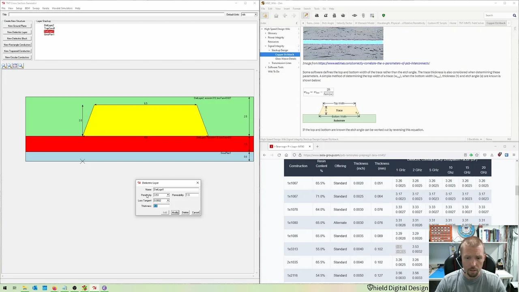Select Glass Weave Details wiki page
Screen dimensions: 519x292
pos(285,59)
